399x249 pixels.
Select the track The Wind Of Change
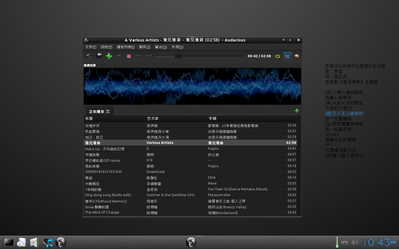[191, 212]
